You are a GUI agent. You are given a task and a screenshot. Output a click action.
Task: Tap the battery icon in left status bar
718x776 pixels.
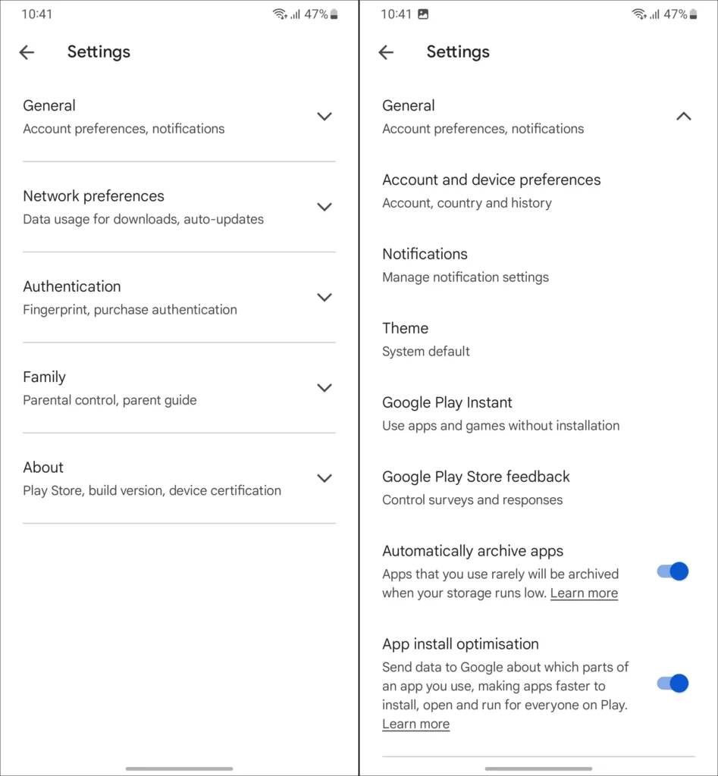334,14
